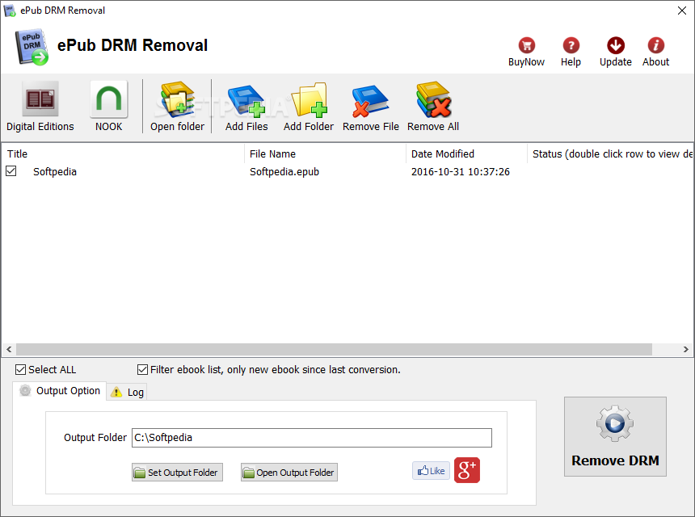Sort list by Date Modified column header

pos(466,153)
